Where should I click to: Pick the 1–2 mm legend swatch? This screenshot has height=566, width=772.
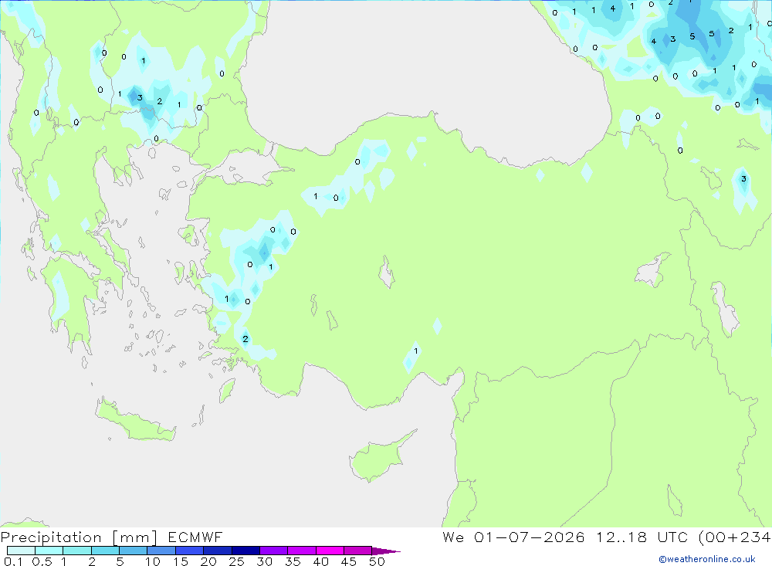pyautogui.click(x=76, y=551)
